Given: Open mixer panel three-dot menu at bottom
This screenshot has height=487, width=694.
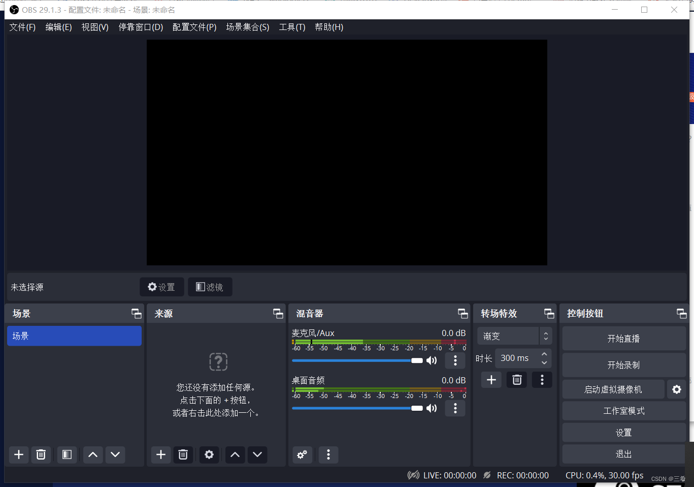Looking at the screenshot, I should pos(328,454).
